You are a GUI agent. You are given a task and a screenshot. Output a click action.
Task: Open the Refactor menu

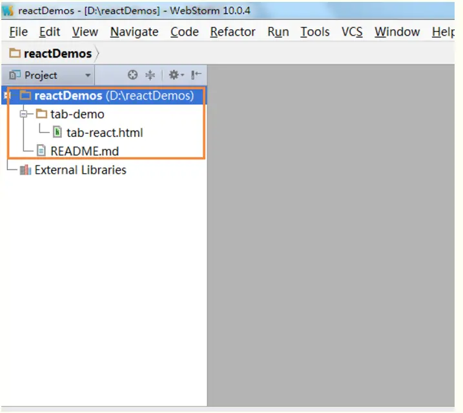point(232,32)
